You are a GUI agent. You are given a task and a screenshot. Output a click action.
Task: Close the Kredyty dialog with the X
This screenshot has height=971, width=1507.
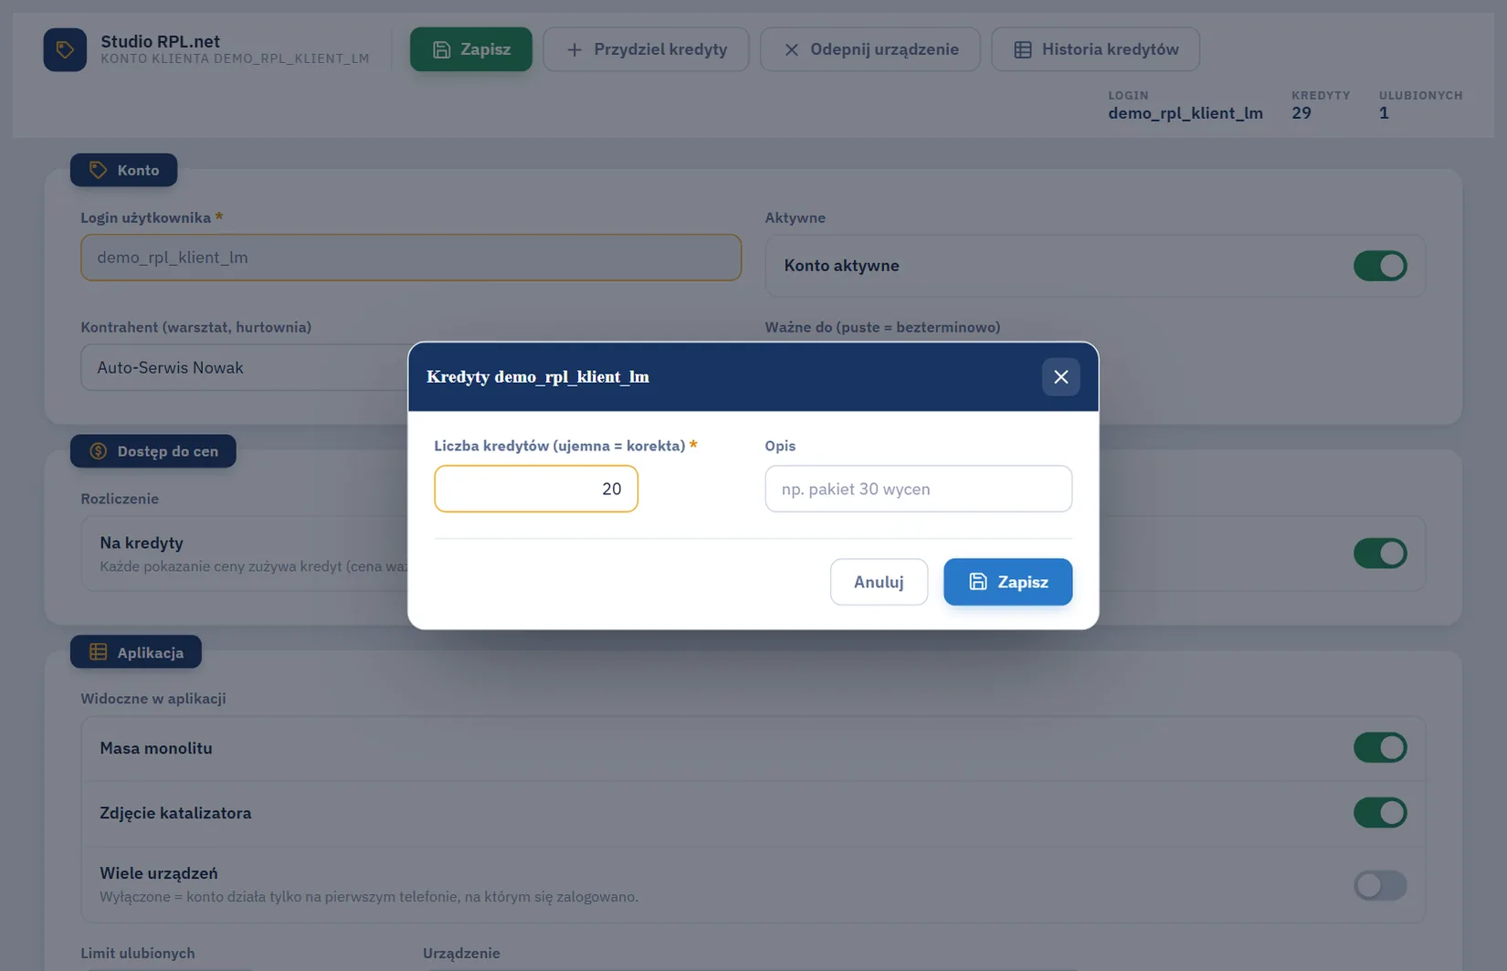1061,377
